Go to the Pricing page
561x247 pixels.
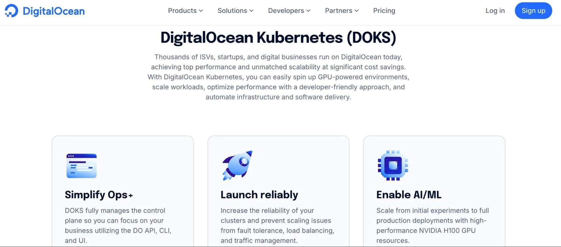point(384,11)
